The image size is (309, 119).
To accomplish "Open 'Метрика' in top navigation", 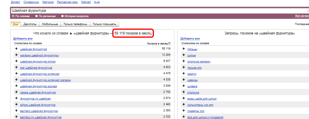I will (x=48, y=2).
